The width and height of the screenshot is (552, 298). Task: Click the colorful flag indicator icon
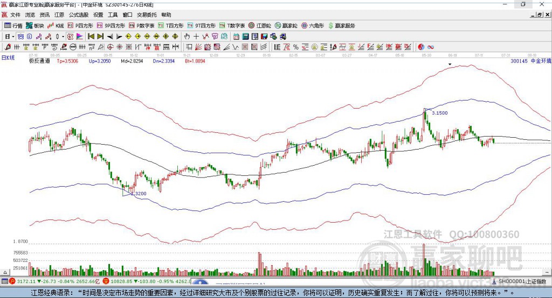[80, 37]
